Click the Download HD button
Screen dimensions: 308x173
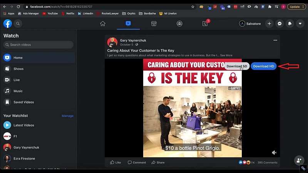pyautogui.click(x=264, y=66)
